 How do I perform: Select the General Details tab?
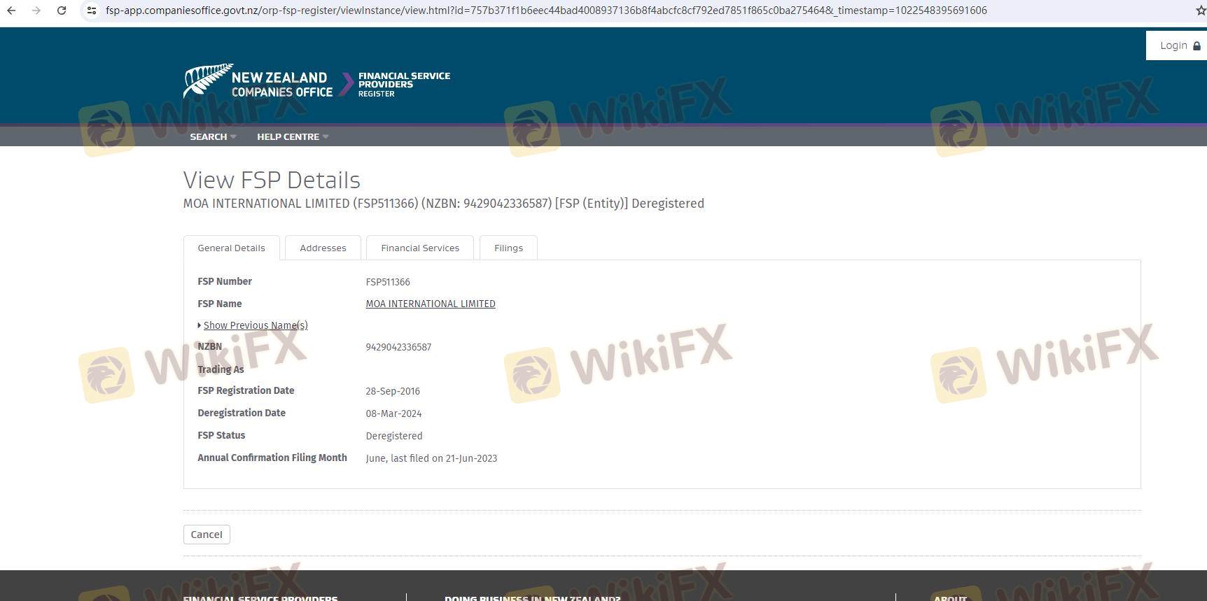coord(231,248)
